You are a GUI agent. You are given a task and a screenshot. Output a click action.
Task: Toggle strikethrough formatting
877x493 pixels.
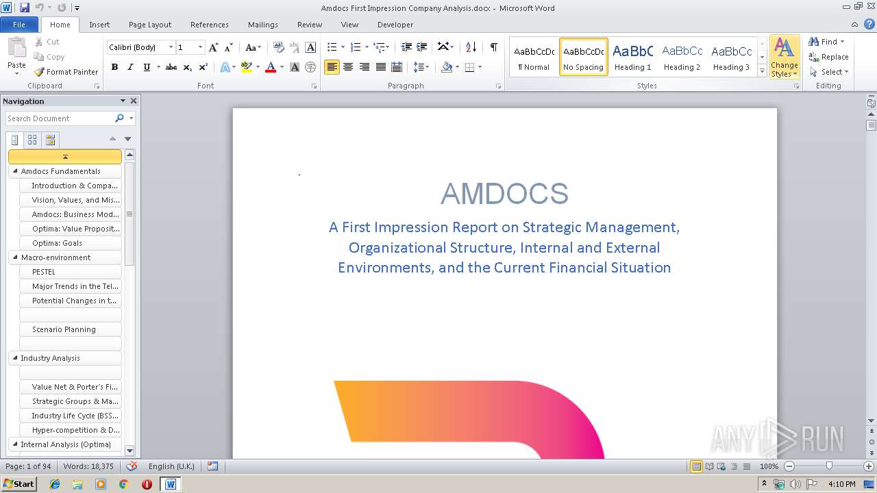click(171, 67)
